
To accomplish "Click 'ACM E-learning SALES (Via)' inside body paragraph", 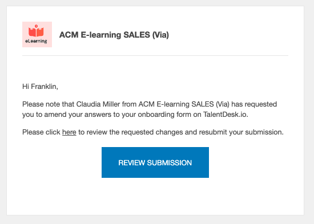I will pyautogui.click(x=184, y=104).
